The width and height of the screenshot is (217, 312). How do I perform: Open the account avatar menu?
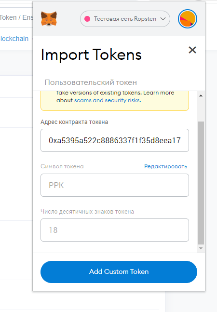[x=188, y=19]
